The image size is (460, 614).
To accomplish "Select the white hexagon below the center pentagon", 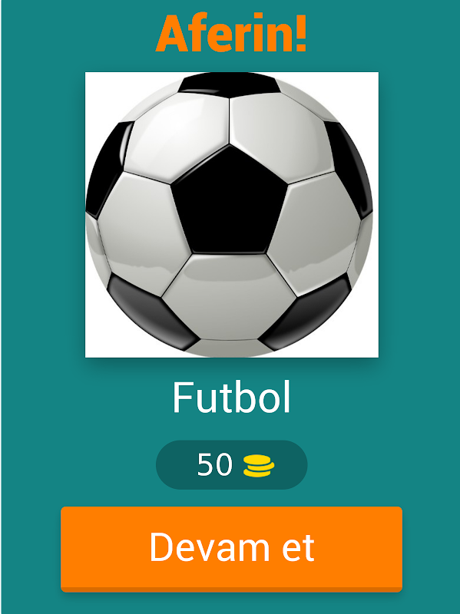I will pos(229,296).
